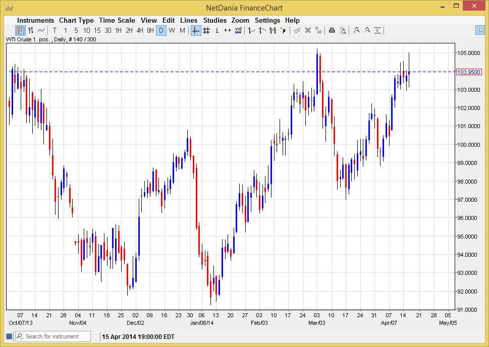Click the blue color square in status bar

[9, 336]
